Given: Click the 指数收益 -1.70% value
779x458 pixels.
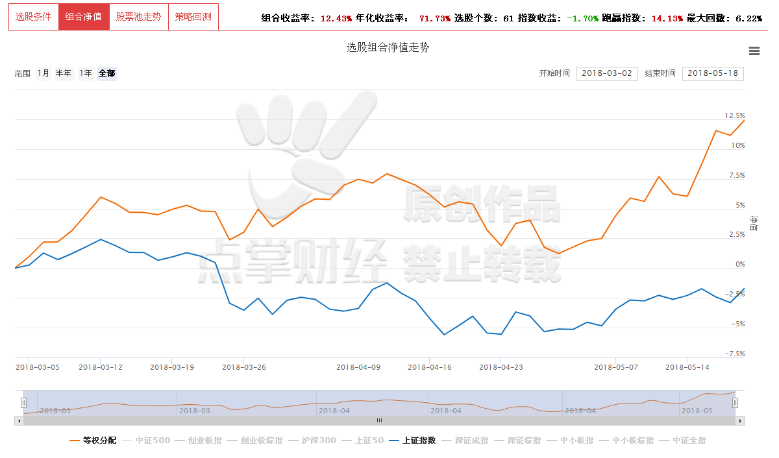Looking at the screenshot, I should (582, 19).
